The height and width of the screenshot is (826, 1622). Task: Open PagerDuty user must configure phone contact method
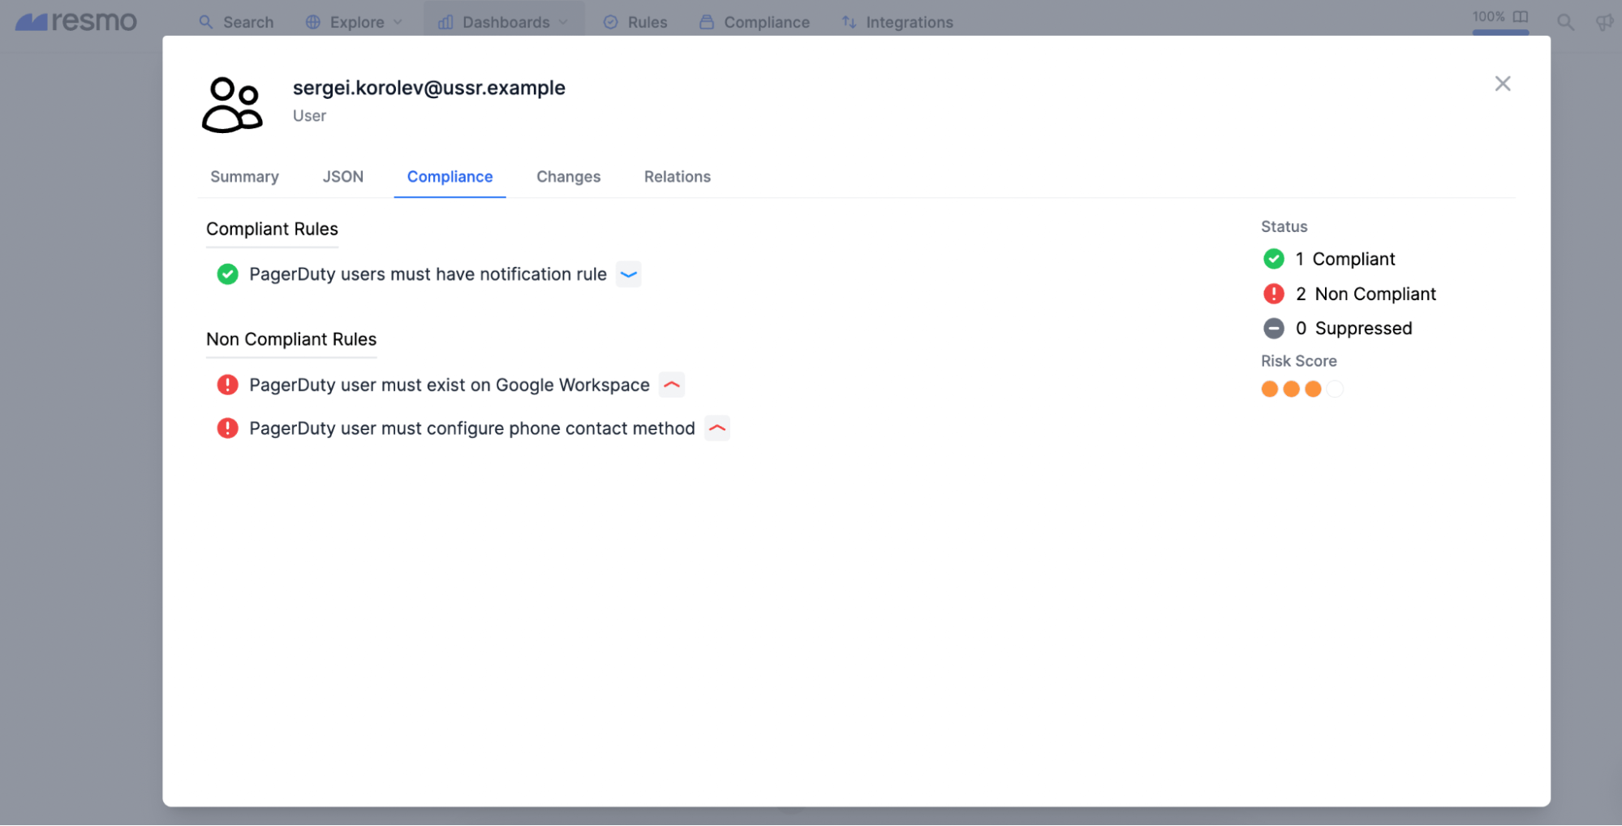click(x=471, y=428)
